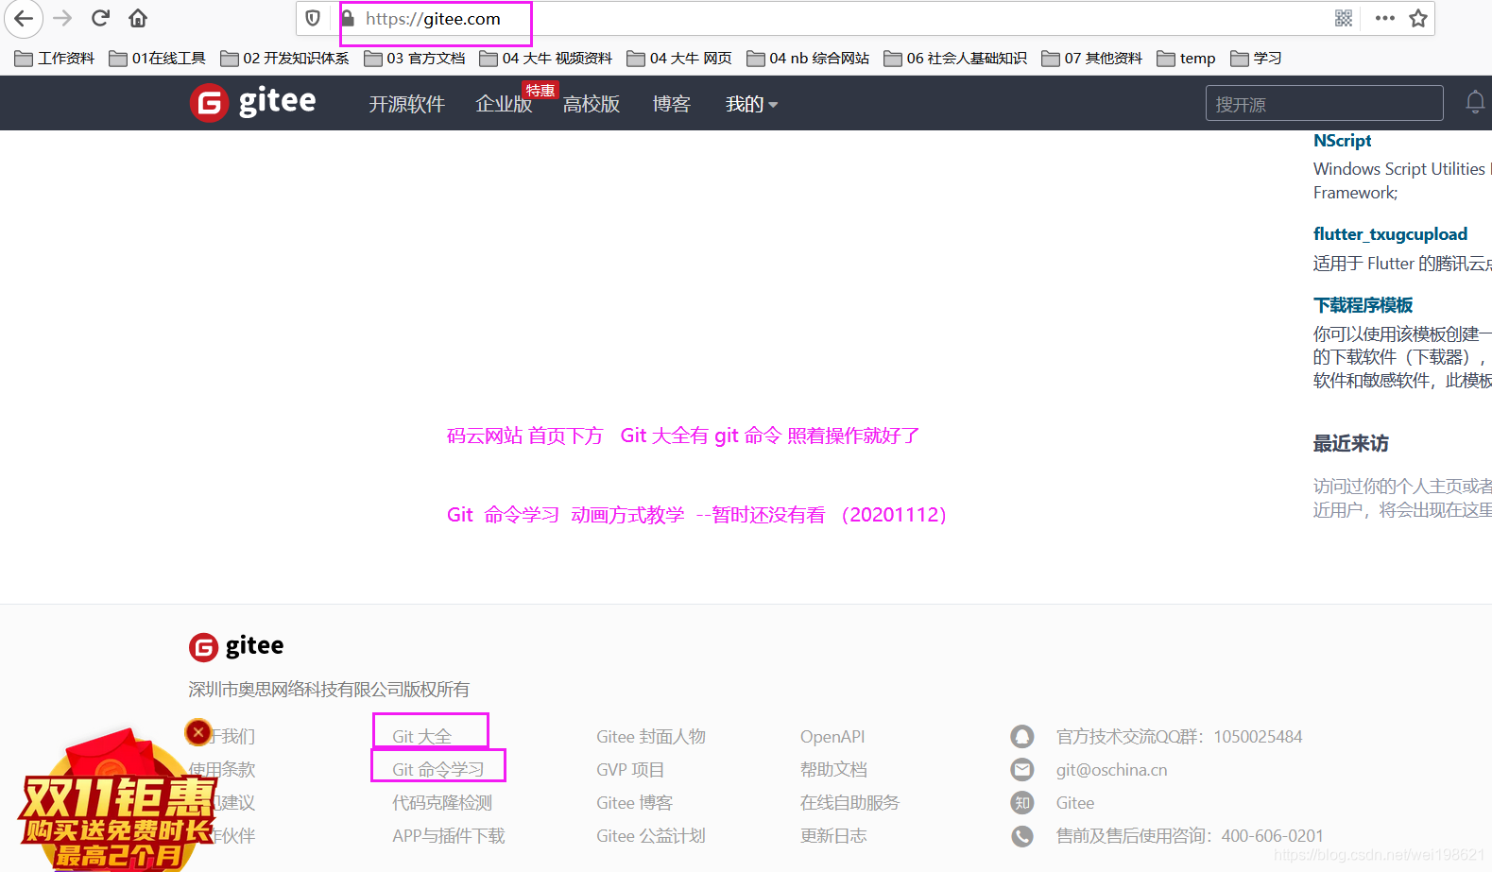
Task: Close the 双11 promo popup
Action: pyautogui.click(x=198, y=732)
